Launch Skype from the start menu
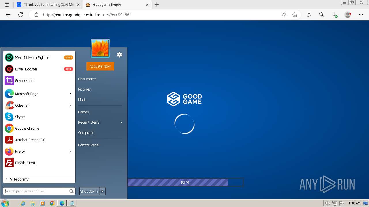The image size is (369, 207). point(39,117)
